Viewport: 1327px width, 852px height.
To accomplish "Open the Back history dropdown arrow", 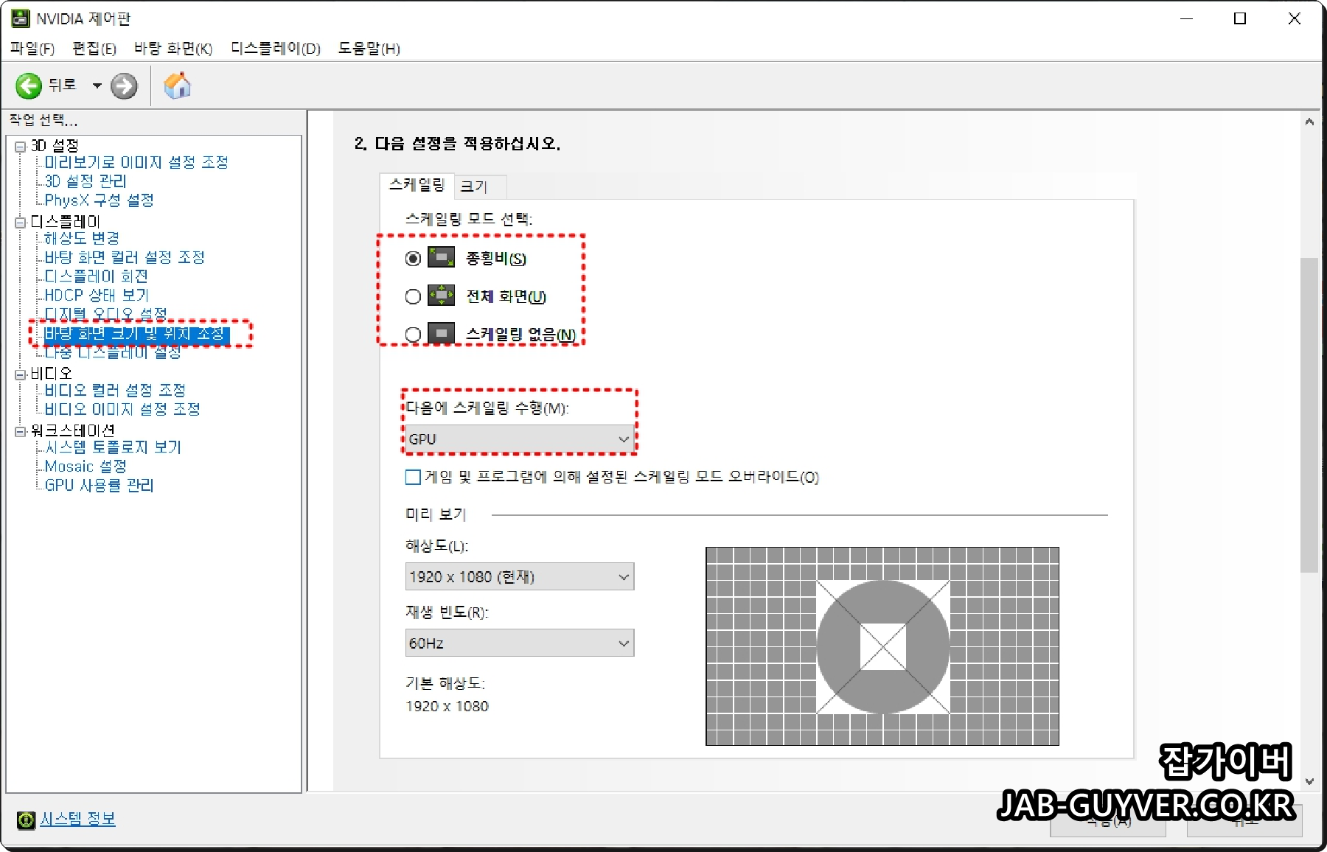I will click(97, 86).
